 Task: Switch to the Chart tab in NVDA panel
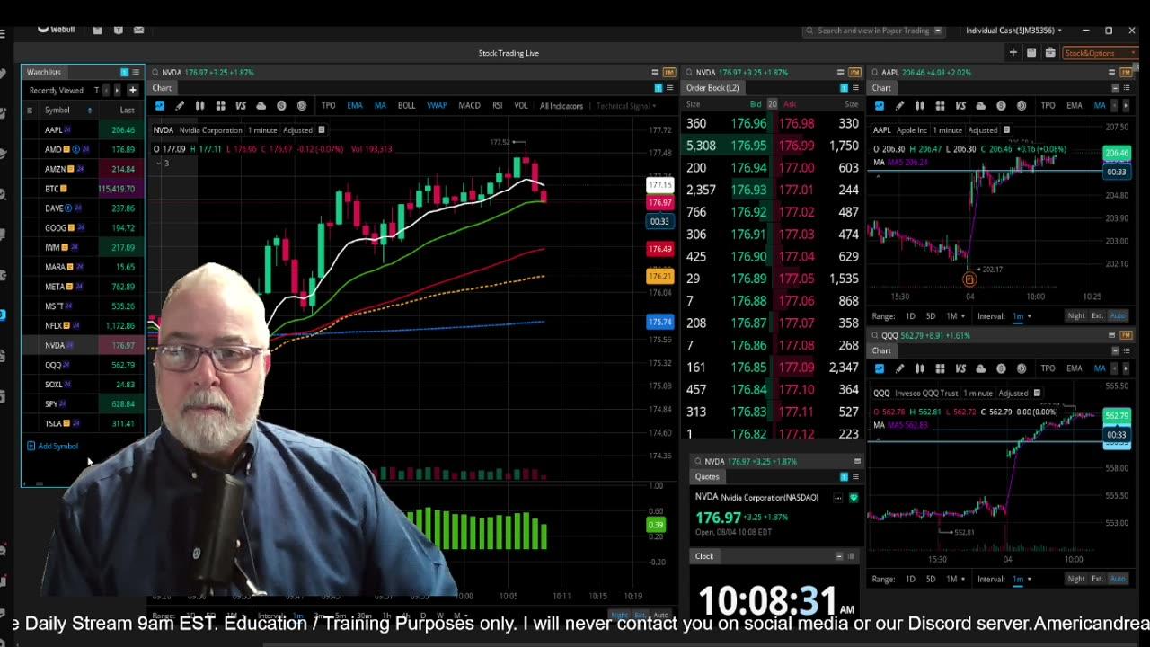(162, 88)
